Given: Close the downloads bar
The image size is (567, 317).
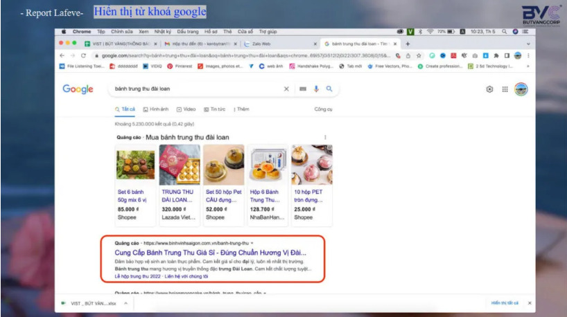Looking at the screenshot, I should (530, 303).
